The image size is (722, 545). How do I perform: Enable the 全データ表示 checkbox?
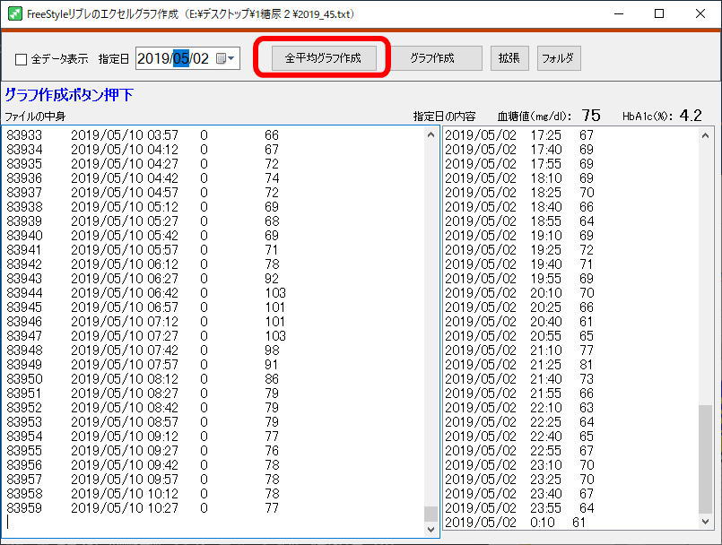coord(22,59)
